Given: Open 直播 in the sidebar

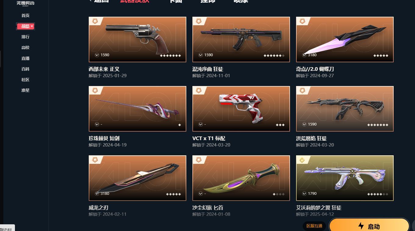Looking at the screenshot, I should point(25,58).
